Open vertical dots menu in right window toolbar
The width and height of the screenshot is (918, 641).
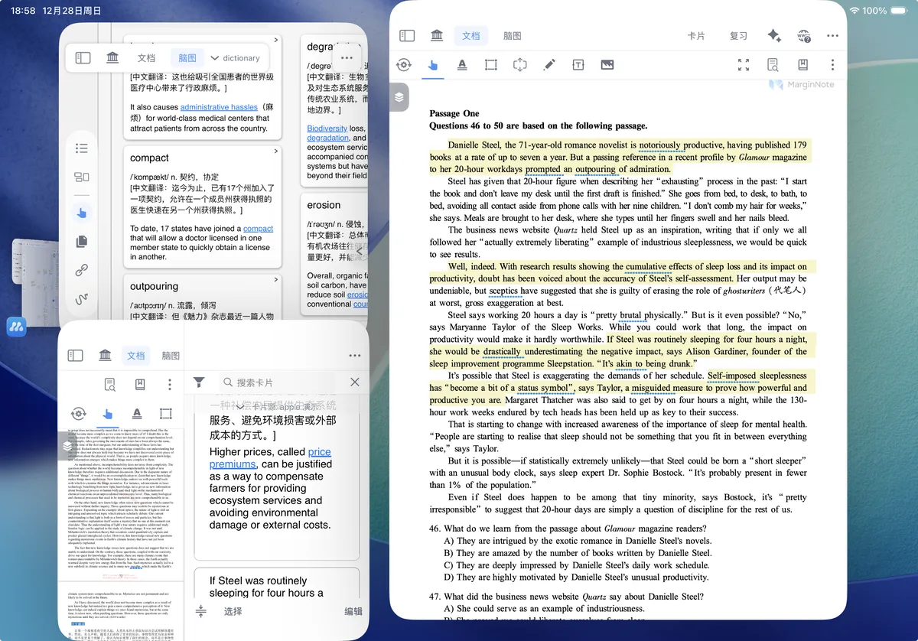[x=832, y=65]
